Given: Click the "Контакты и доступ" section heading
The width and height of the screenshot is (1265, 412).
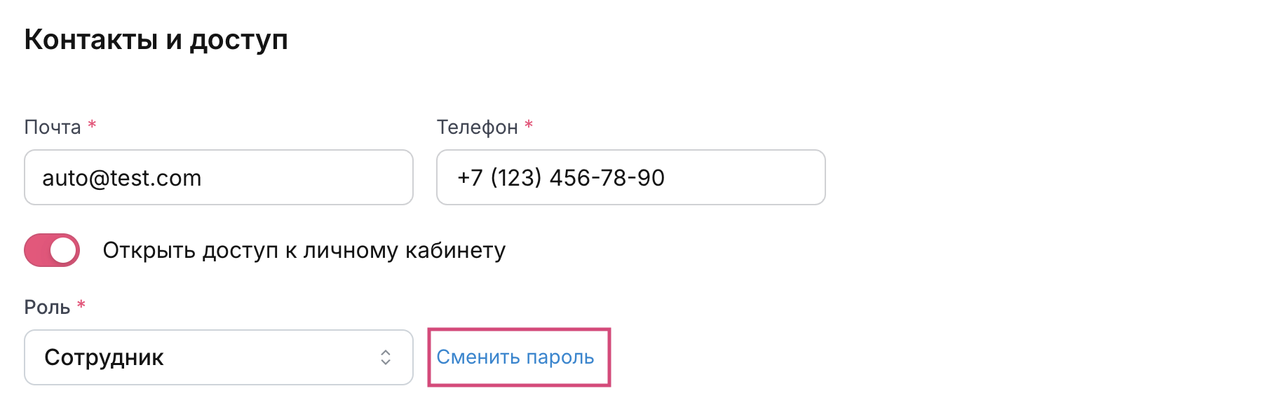Looking at the screenshot, I should pyautogui.click(x=156, y=40).
